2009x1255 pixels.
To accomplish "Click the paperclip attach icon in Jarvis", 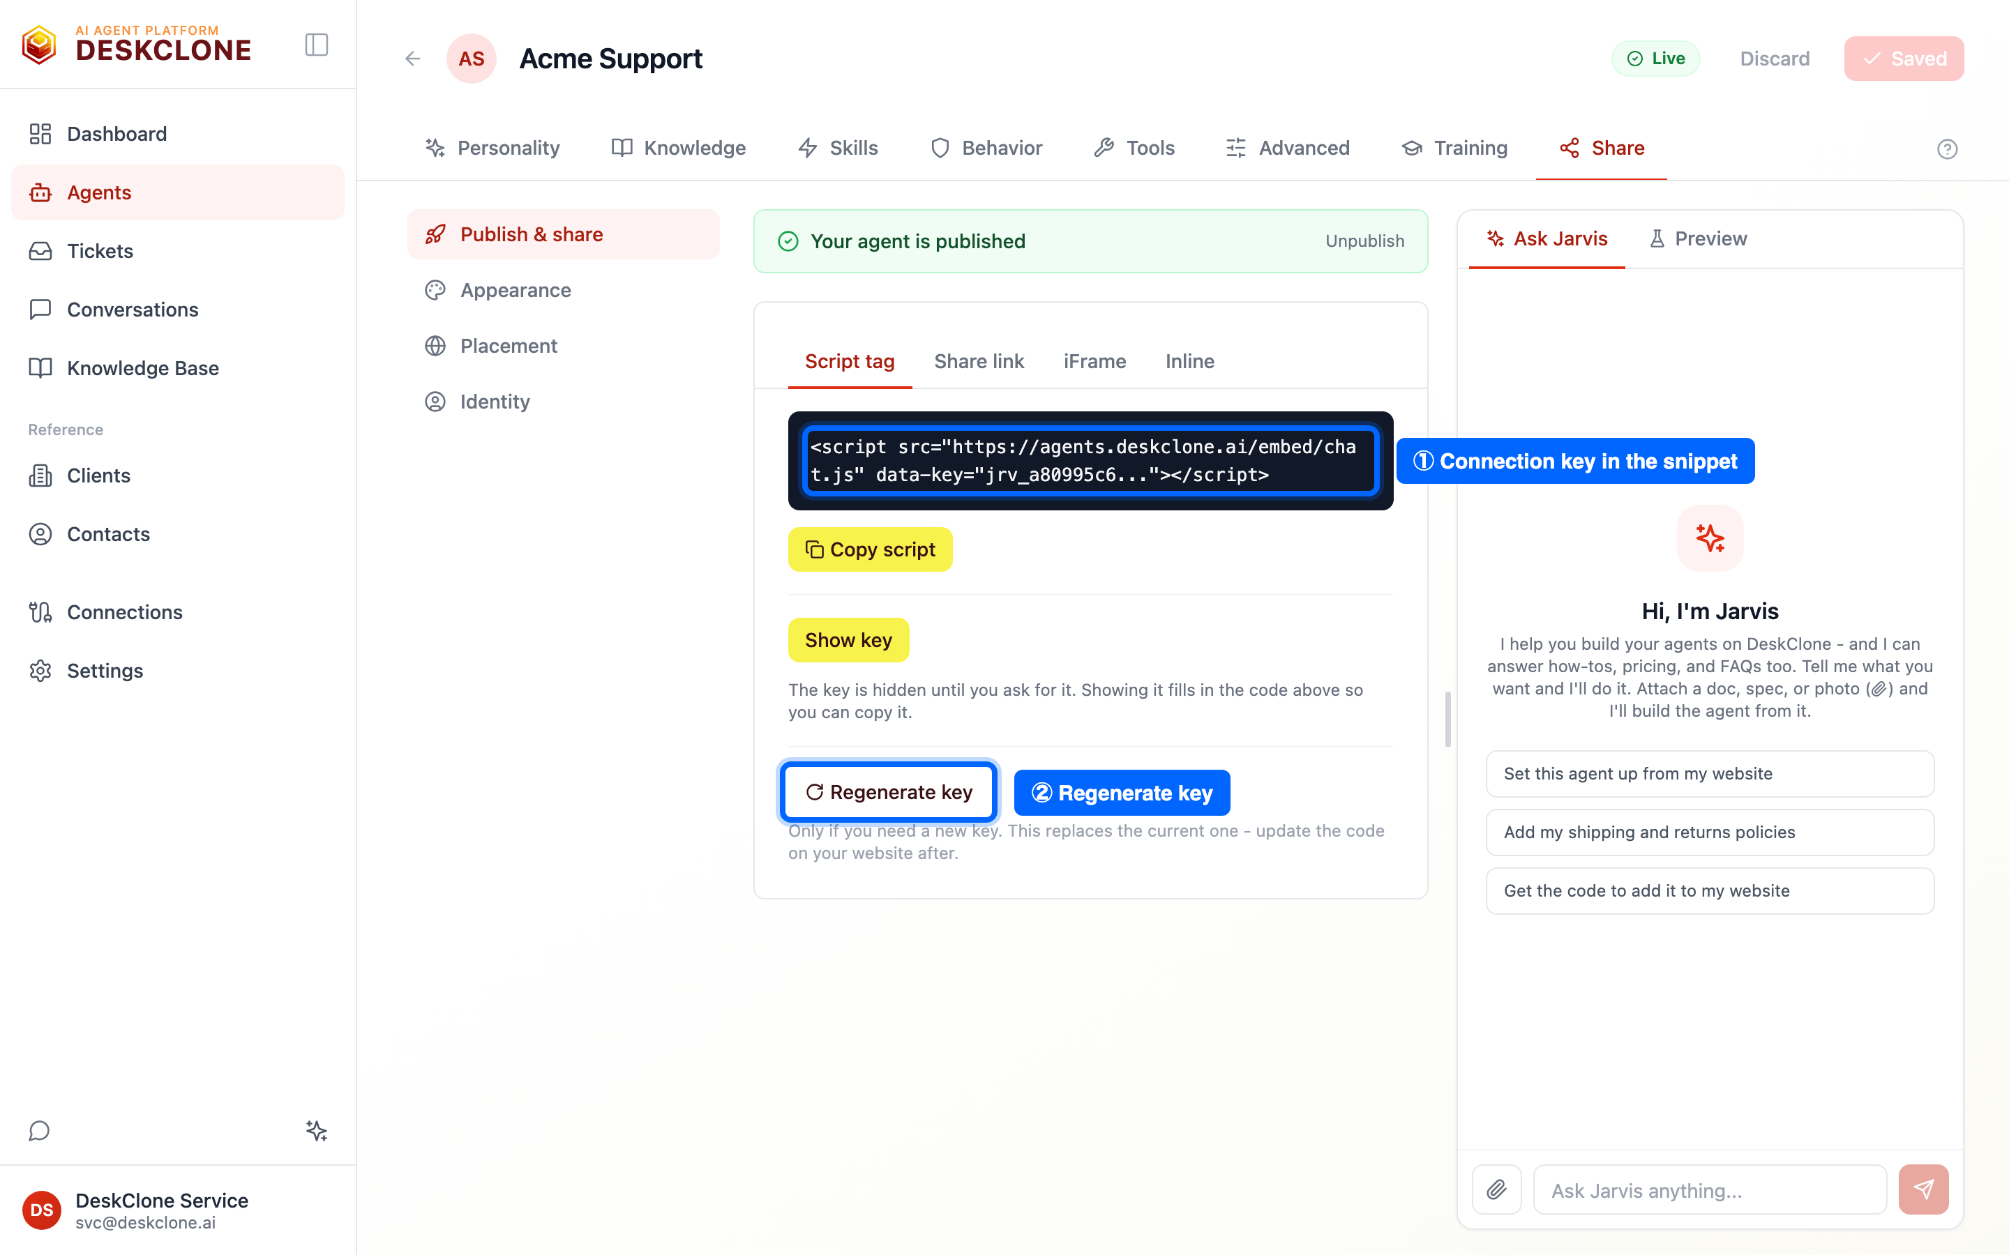I will pyautogui.click(x=1496, y=1189).
